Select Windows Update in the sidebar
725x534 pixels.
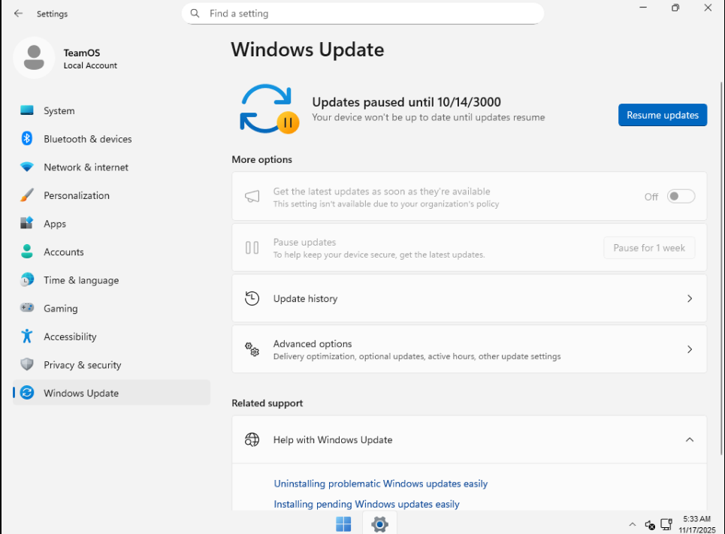[111, 393]
